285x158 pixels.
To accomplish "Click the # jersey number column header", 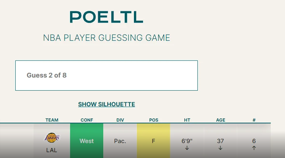I will [254, 120].
